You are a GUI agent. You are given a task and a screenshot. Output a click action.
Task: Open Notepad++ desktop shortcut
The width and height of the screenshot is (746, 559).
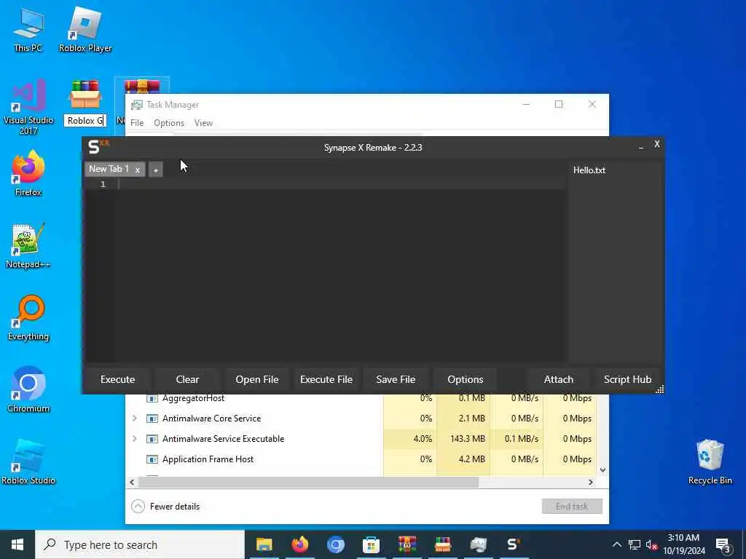28,246
